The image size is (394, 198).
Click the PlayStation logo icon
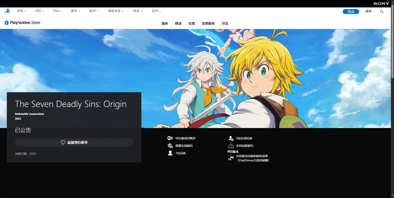click(7, 11)
